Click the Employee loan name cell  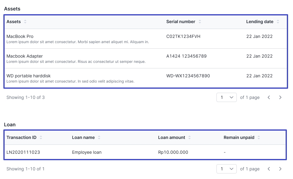(87, 152)
